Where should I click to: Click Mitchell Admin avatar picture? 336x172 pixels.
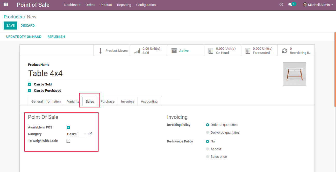[x=305, y=5]
